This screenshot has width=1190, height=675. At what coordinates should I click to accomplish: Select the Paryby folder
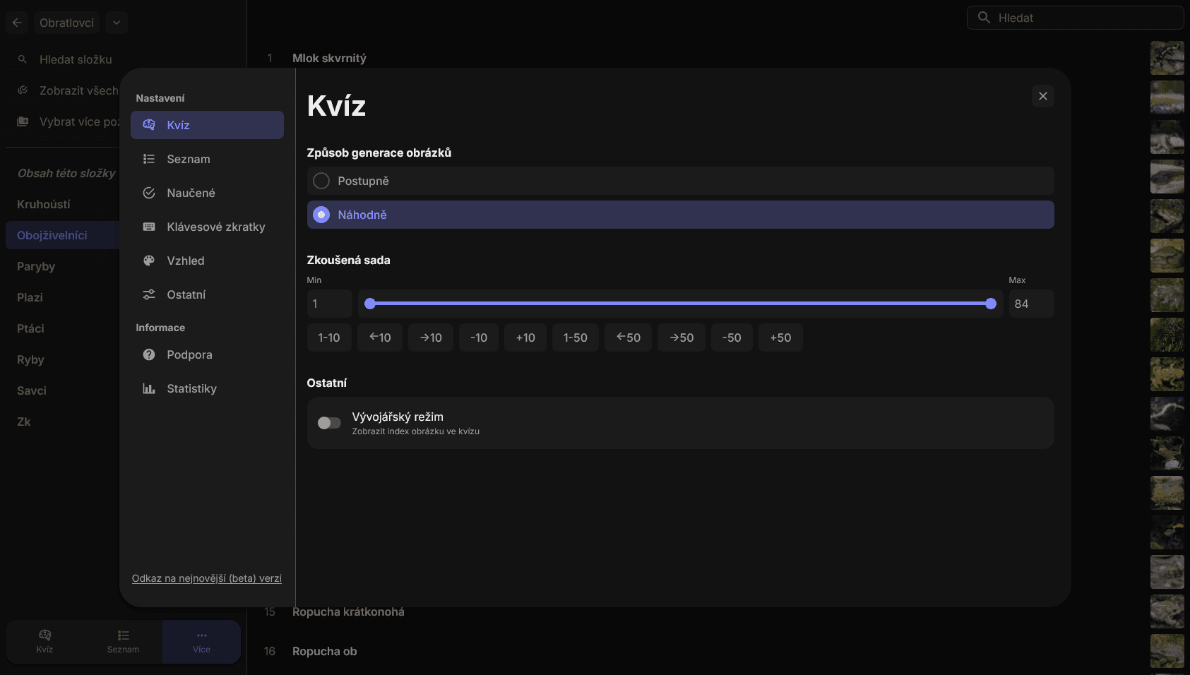pos(63,266)
